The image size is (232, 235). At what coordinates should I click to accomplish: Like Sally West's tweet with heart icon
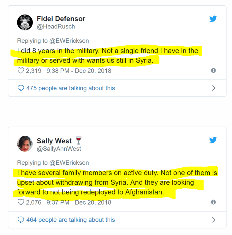(21, 202)
